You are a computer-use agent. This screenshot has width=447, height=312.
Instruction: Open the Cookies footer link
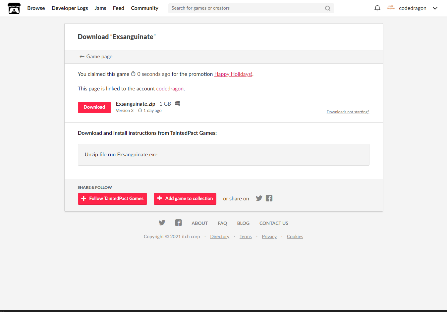295,236
